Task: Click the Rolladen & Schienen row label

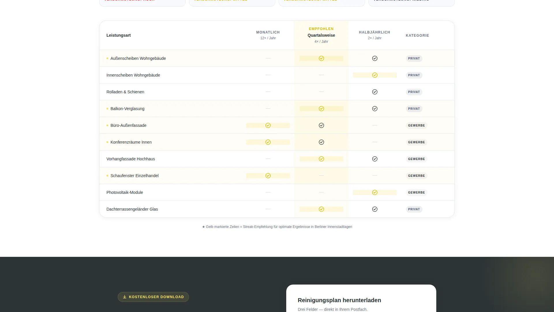Action: pyautogui.click(x=125, y=92)
